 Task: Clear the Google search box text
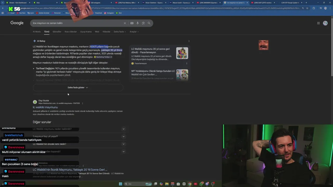125,23
